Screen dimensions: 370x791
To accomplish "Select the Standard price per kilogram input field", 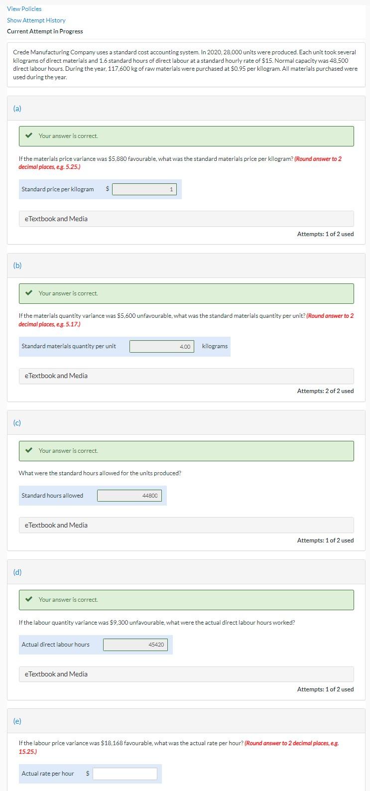I will pyautogui.click(x=144, y=189).
